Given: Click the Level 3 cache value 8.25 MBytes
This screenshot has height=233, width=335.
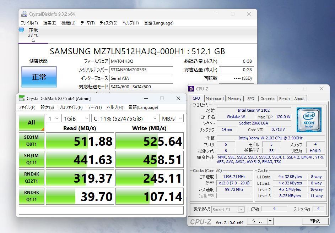Looking at the screenshot, I should click(x=290, y=196).
